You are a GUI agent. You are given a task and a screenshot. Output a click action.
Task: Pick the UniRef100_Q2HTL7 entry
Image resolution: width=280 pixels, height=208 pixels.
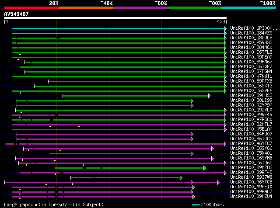pos(251,125)
